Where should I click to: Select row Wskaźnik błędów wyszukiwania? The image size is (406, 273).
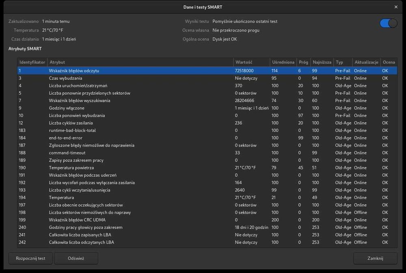coord(207,101)
